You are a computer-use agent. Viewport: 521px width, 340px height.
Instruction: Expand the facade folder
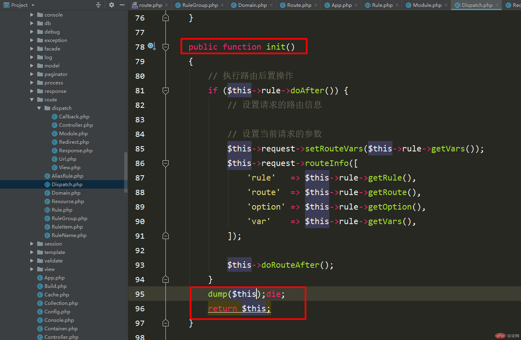click(32, 48)
